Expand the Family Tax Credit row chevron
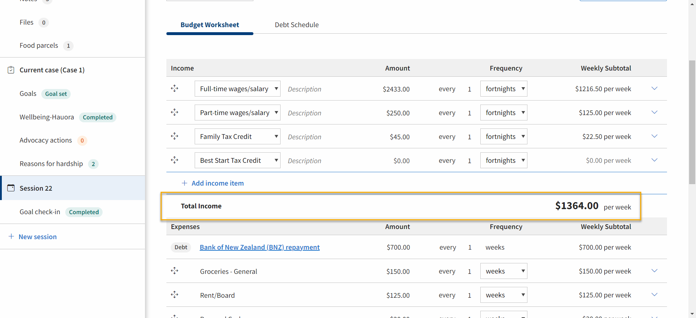696x318 pixels. tap(654, 136)
